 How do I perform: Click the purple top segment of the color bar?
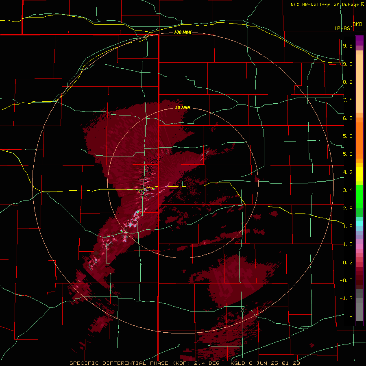[359, 41]
